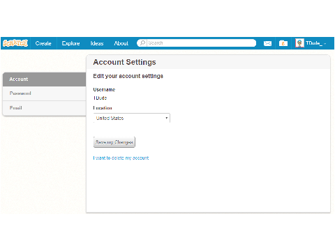Open the About page

(x=121, y=43)
